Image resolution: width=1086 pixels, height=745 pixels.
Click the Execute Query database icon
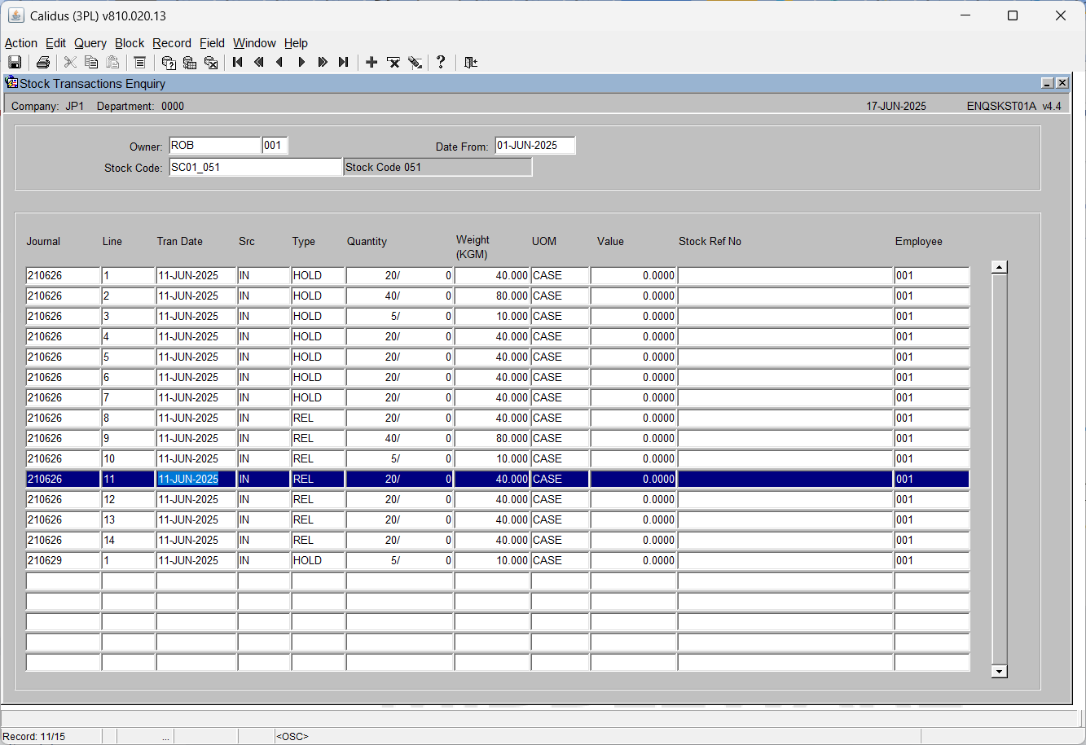coord(190,63)
